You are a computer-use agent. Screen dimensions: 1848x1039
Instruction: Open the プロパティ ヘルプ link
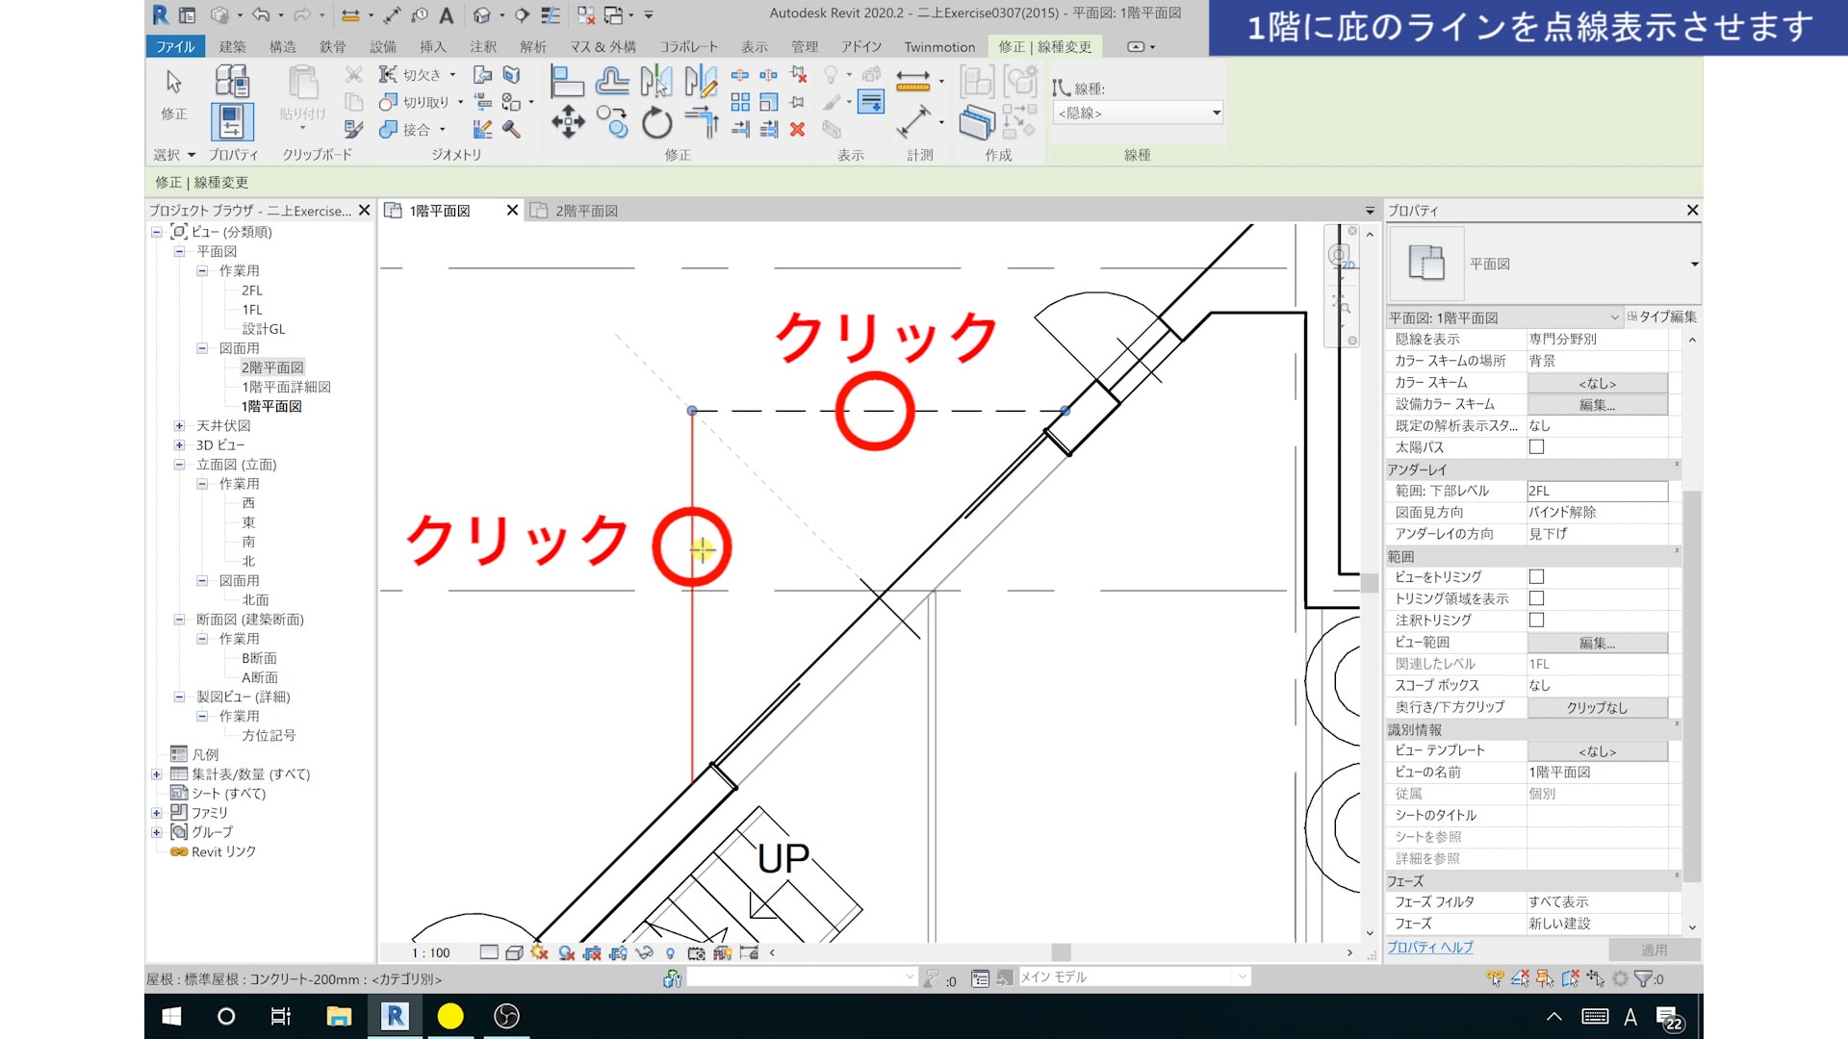1429,948
